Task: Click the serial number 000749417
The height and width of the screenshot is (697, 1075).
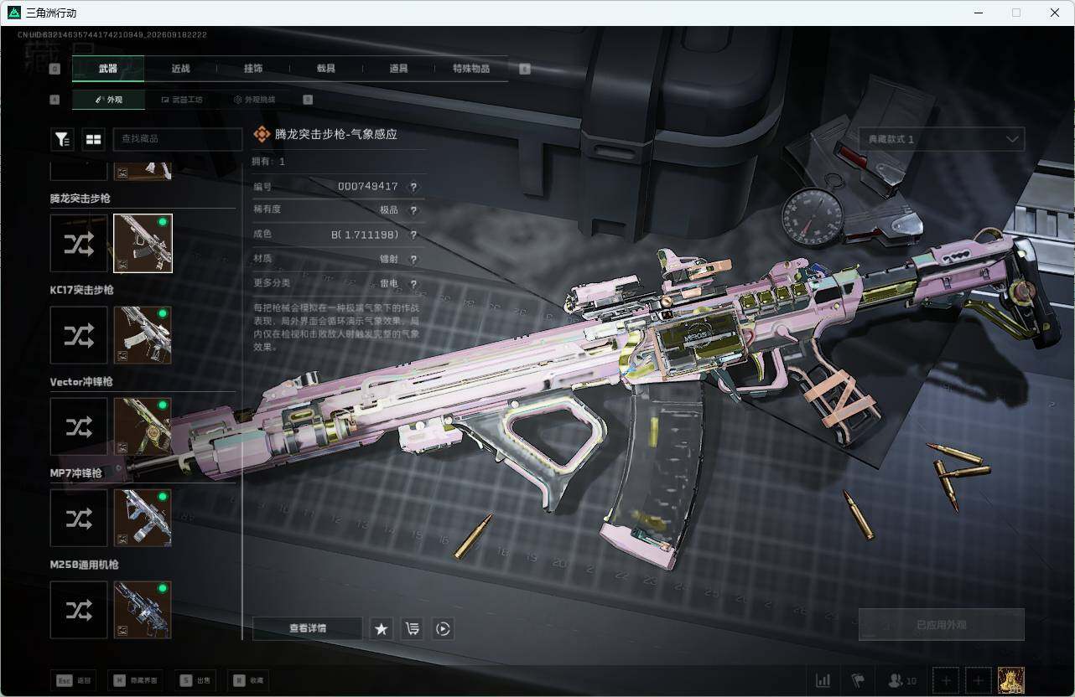Action: 367,187
